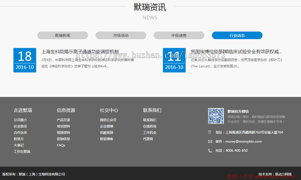301x180 pixels.
Task: Click the 联系我们 footer column heading
Action: (x=152, y=110)
